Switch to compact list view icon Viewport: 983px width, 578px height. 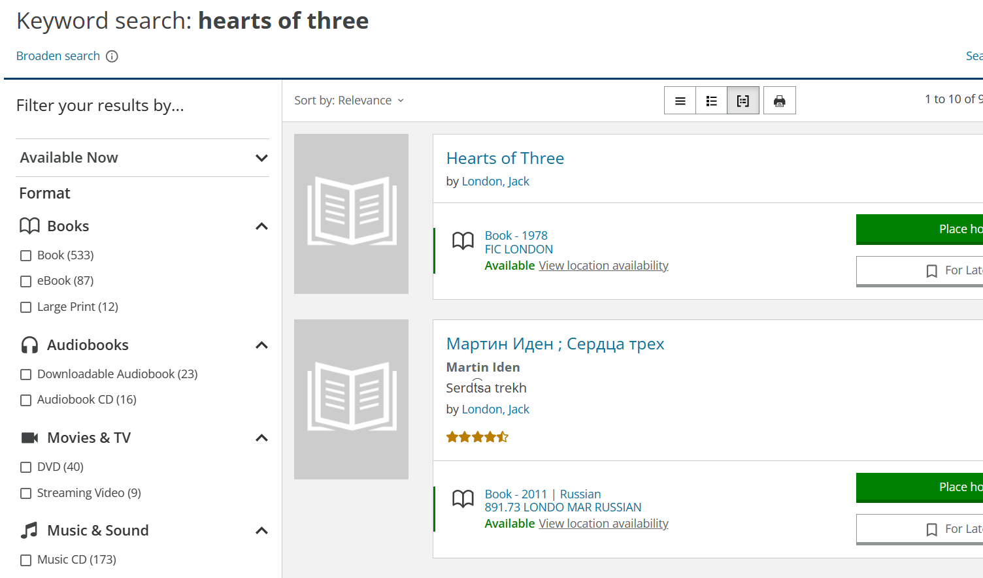(680, 101)
